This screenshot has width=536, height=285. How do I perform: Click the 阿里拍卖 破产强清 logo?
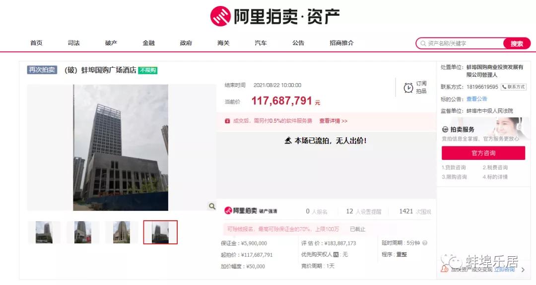pos(251,211)
